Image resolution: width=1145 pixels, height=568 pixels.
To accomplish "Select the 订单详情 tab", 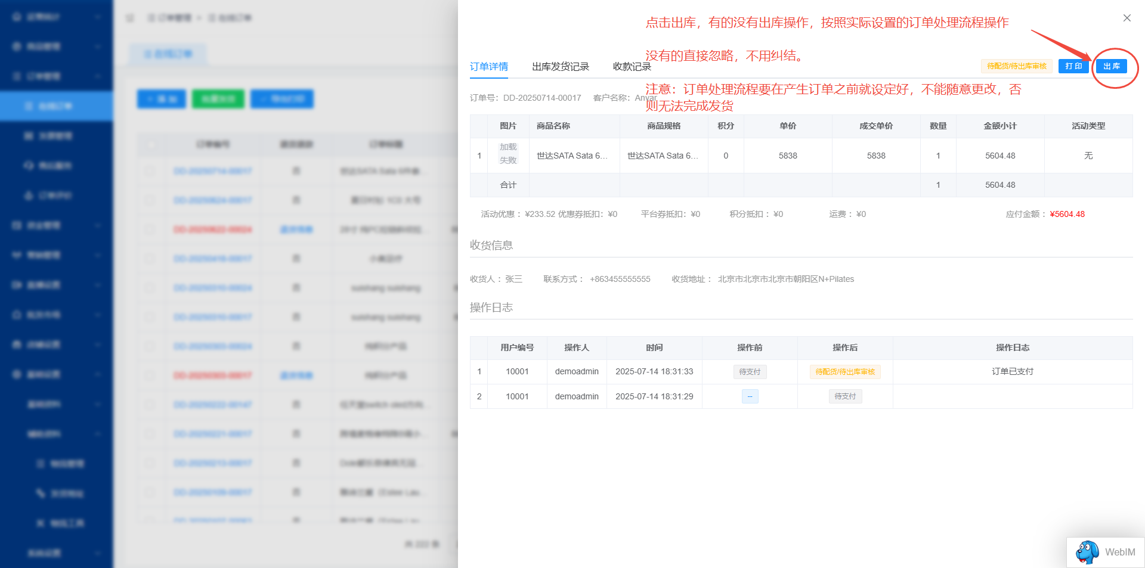I will [488, 67].
